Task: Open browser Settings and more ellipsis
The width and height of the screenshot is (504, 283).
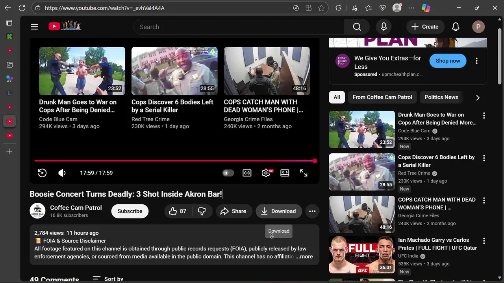Action: (411, 8)
